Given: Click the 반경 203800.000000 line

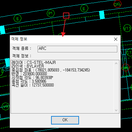Looking at the screenshot, I should click(29, 74).
